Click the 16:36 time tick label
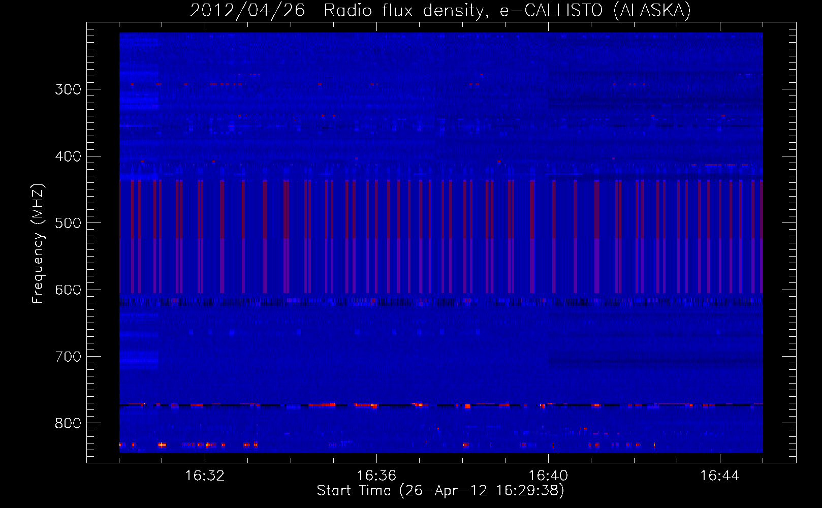The height and width of the screenshot is (508, 822). (x=376, y=475)
